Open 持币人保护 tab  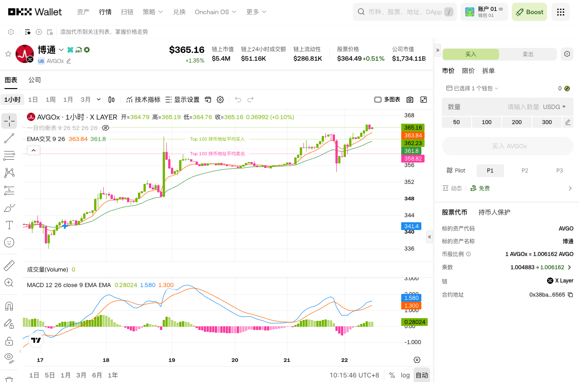(494, 212)
